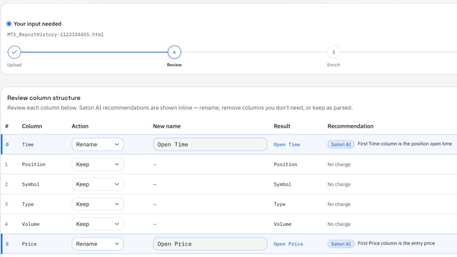
Task: Select 'Type' column name cell
Action: tap(28, 204)
